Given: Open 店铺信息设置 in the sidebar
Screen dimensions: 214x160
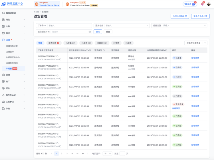Looking at the screenshot, I should coord(12,46).
